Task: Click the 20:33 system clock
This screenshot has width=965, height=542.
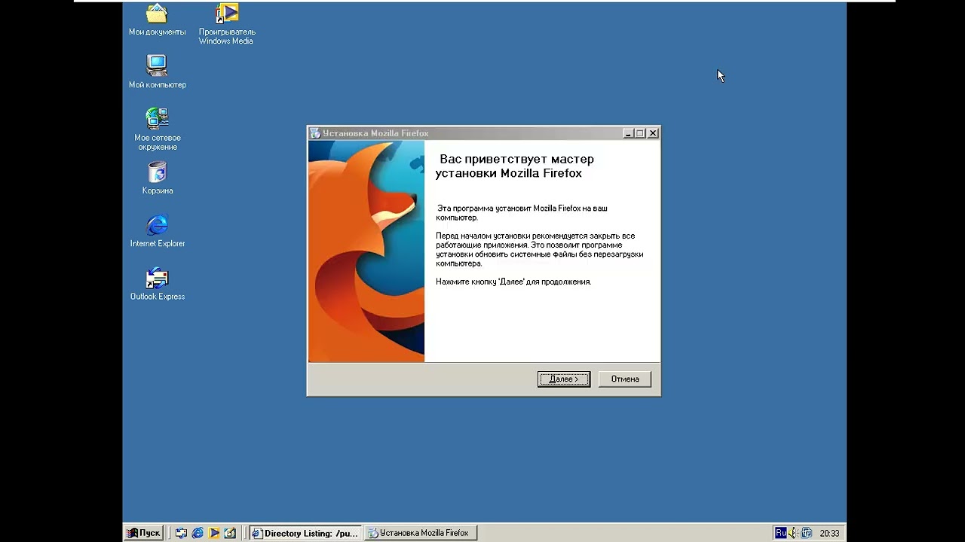Action: [x=829, y=533]
